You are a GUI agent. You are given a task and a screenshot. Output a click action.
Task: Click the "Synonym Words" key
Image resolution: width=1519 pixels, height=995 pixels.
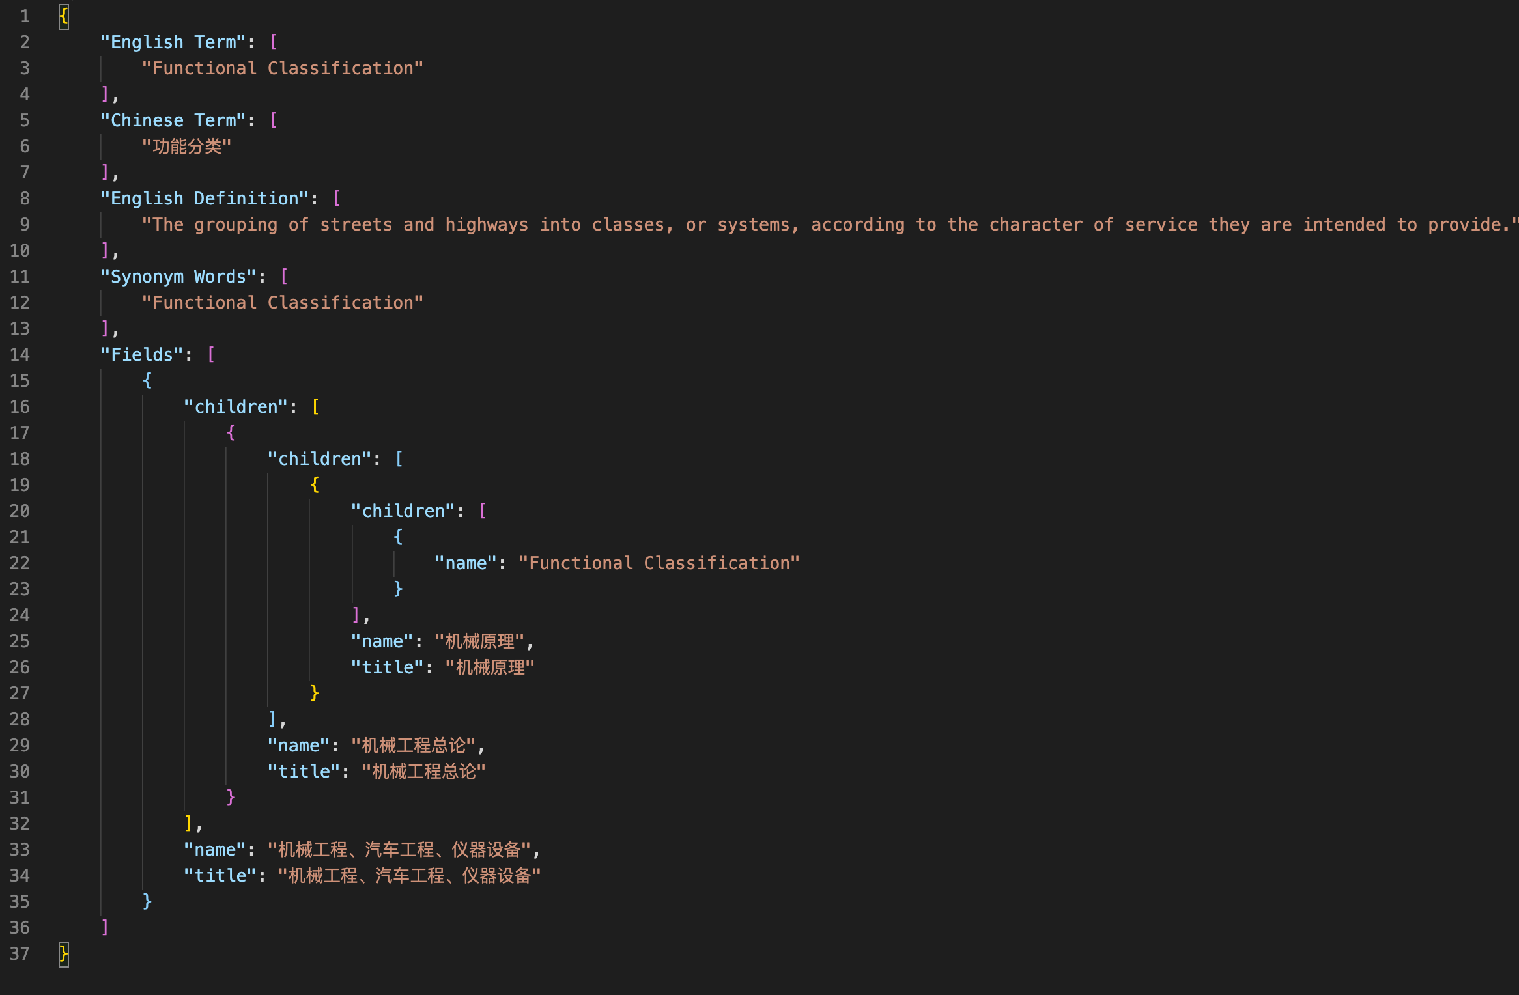(x=178, y=277)
